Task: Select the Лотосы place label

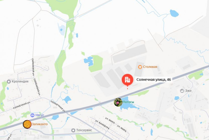Action: click(x=128, y=102)
